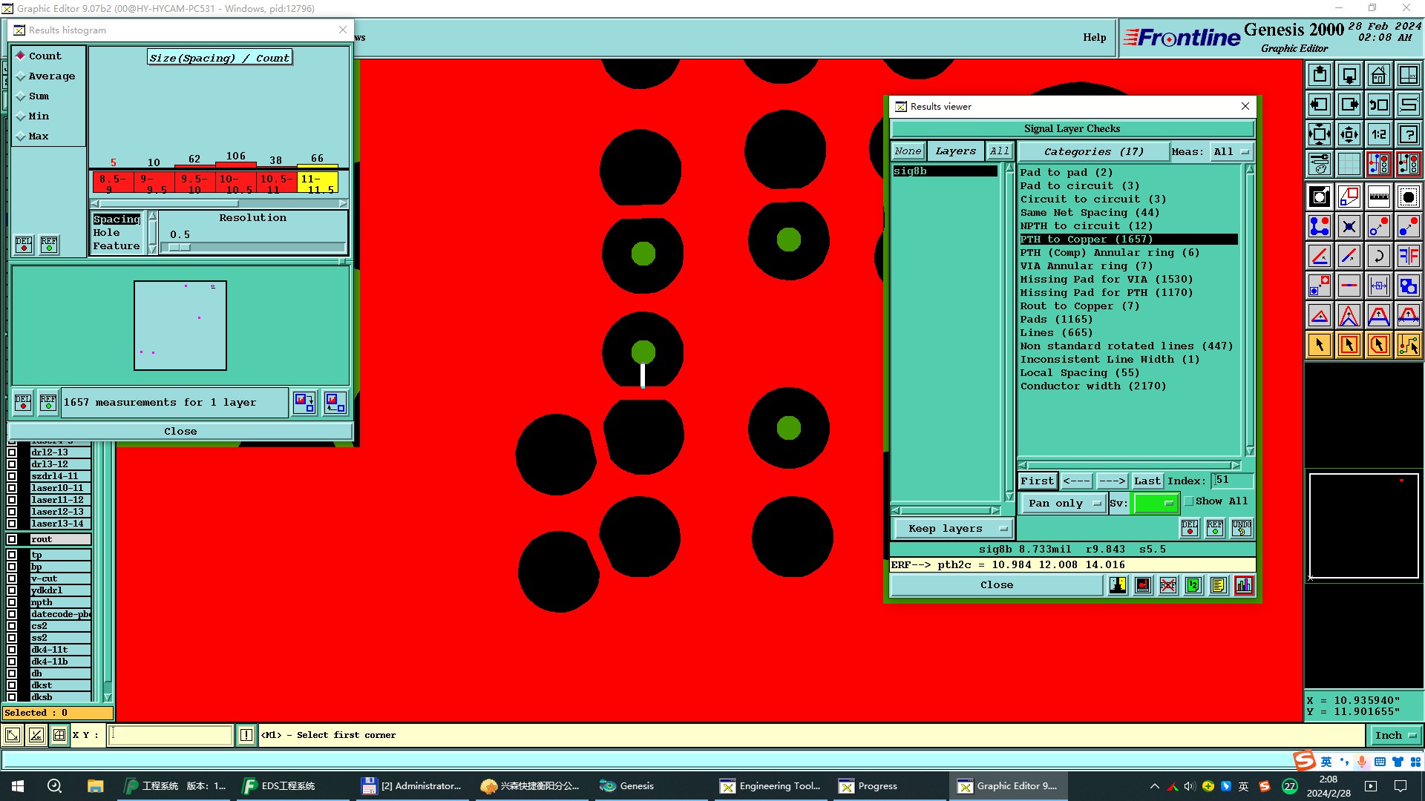The image size is (1425, 801).
Task: Open the Pan only dropdown
Action: click(x=1064, y=503)
